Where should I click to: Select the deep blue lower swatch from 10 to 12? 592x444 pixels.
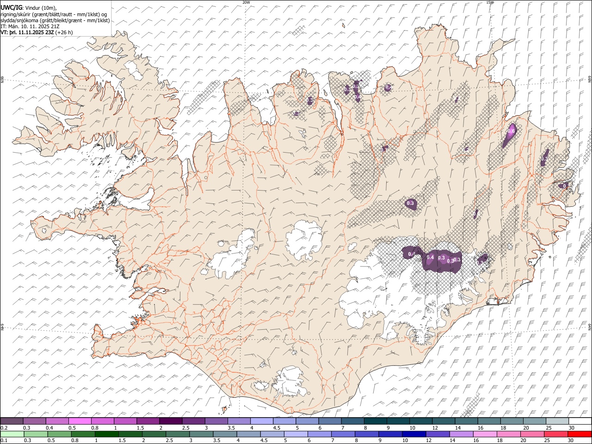(414, 434)
